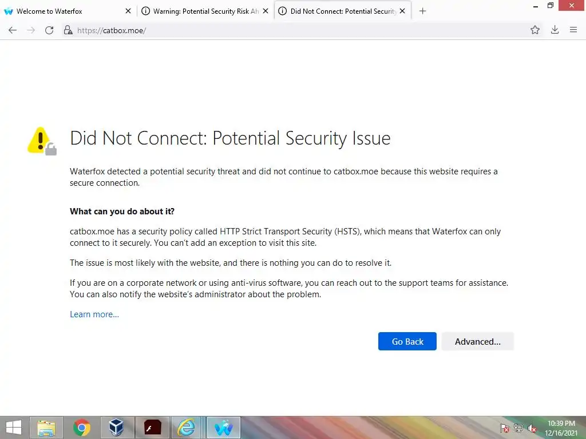Reload the current page
The image size is (586, 439).
click(x=49, y=30)
